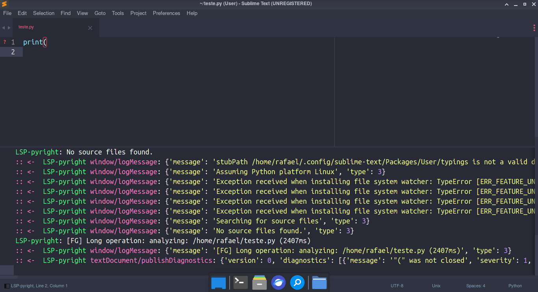Open the file manager from the taskbar

[x=319, y=283]
